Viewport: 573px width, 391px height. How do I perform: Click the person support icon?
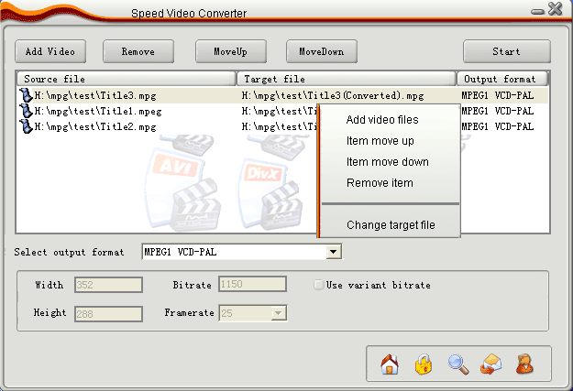524,364
